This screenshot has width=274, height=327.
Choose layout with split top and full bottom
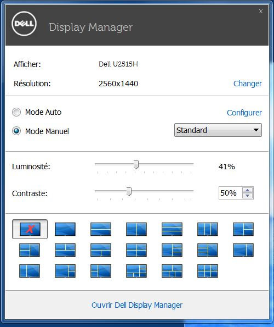[65, 250]
